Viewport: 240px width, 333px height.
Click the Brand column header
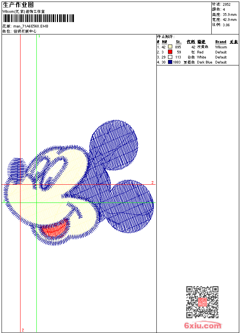(221, 42)
